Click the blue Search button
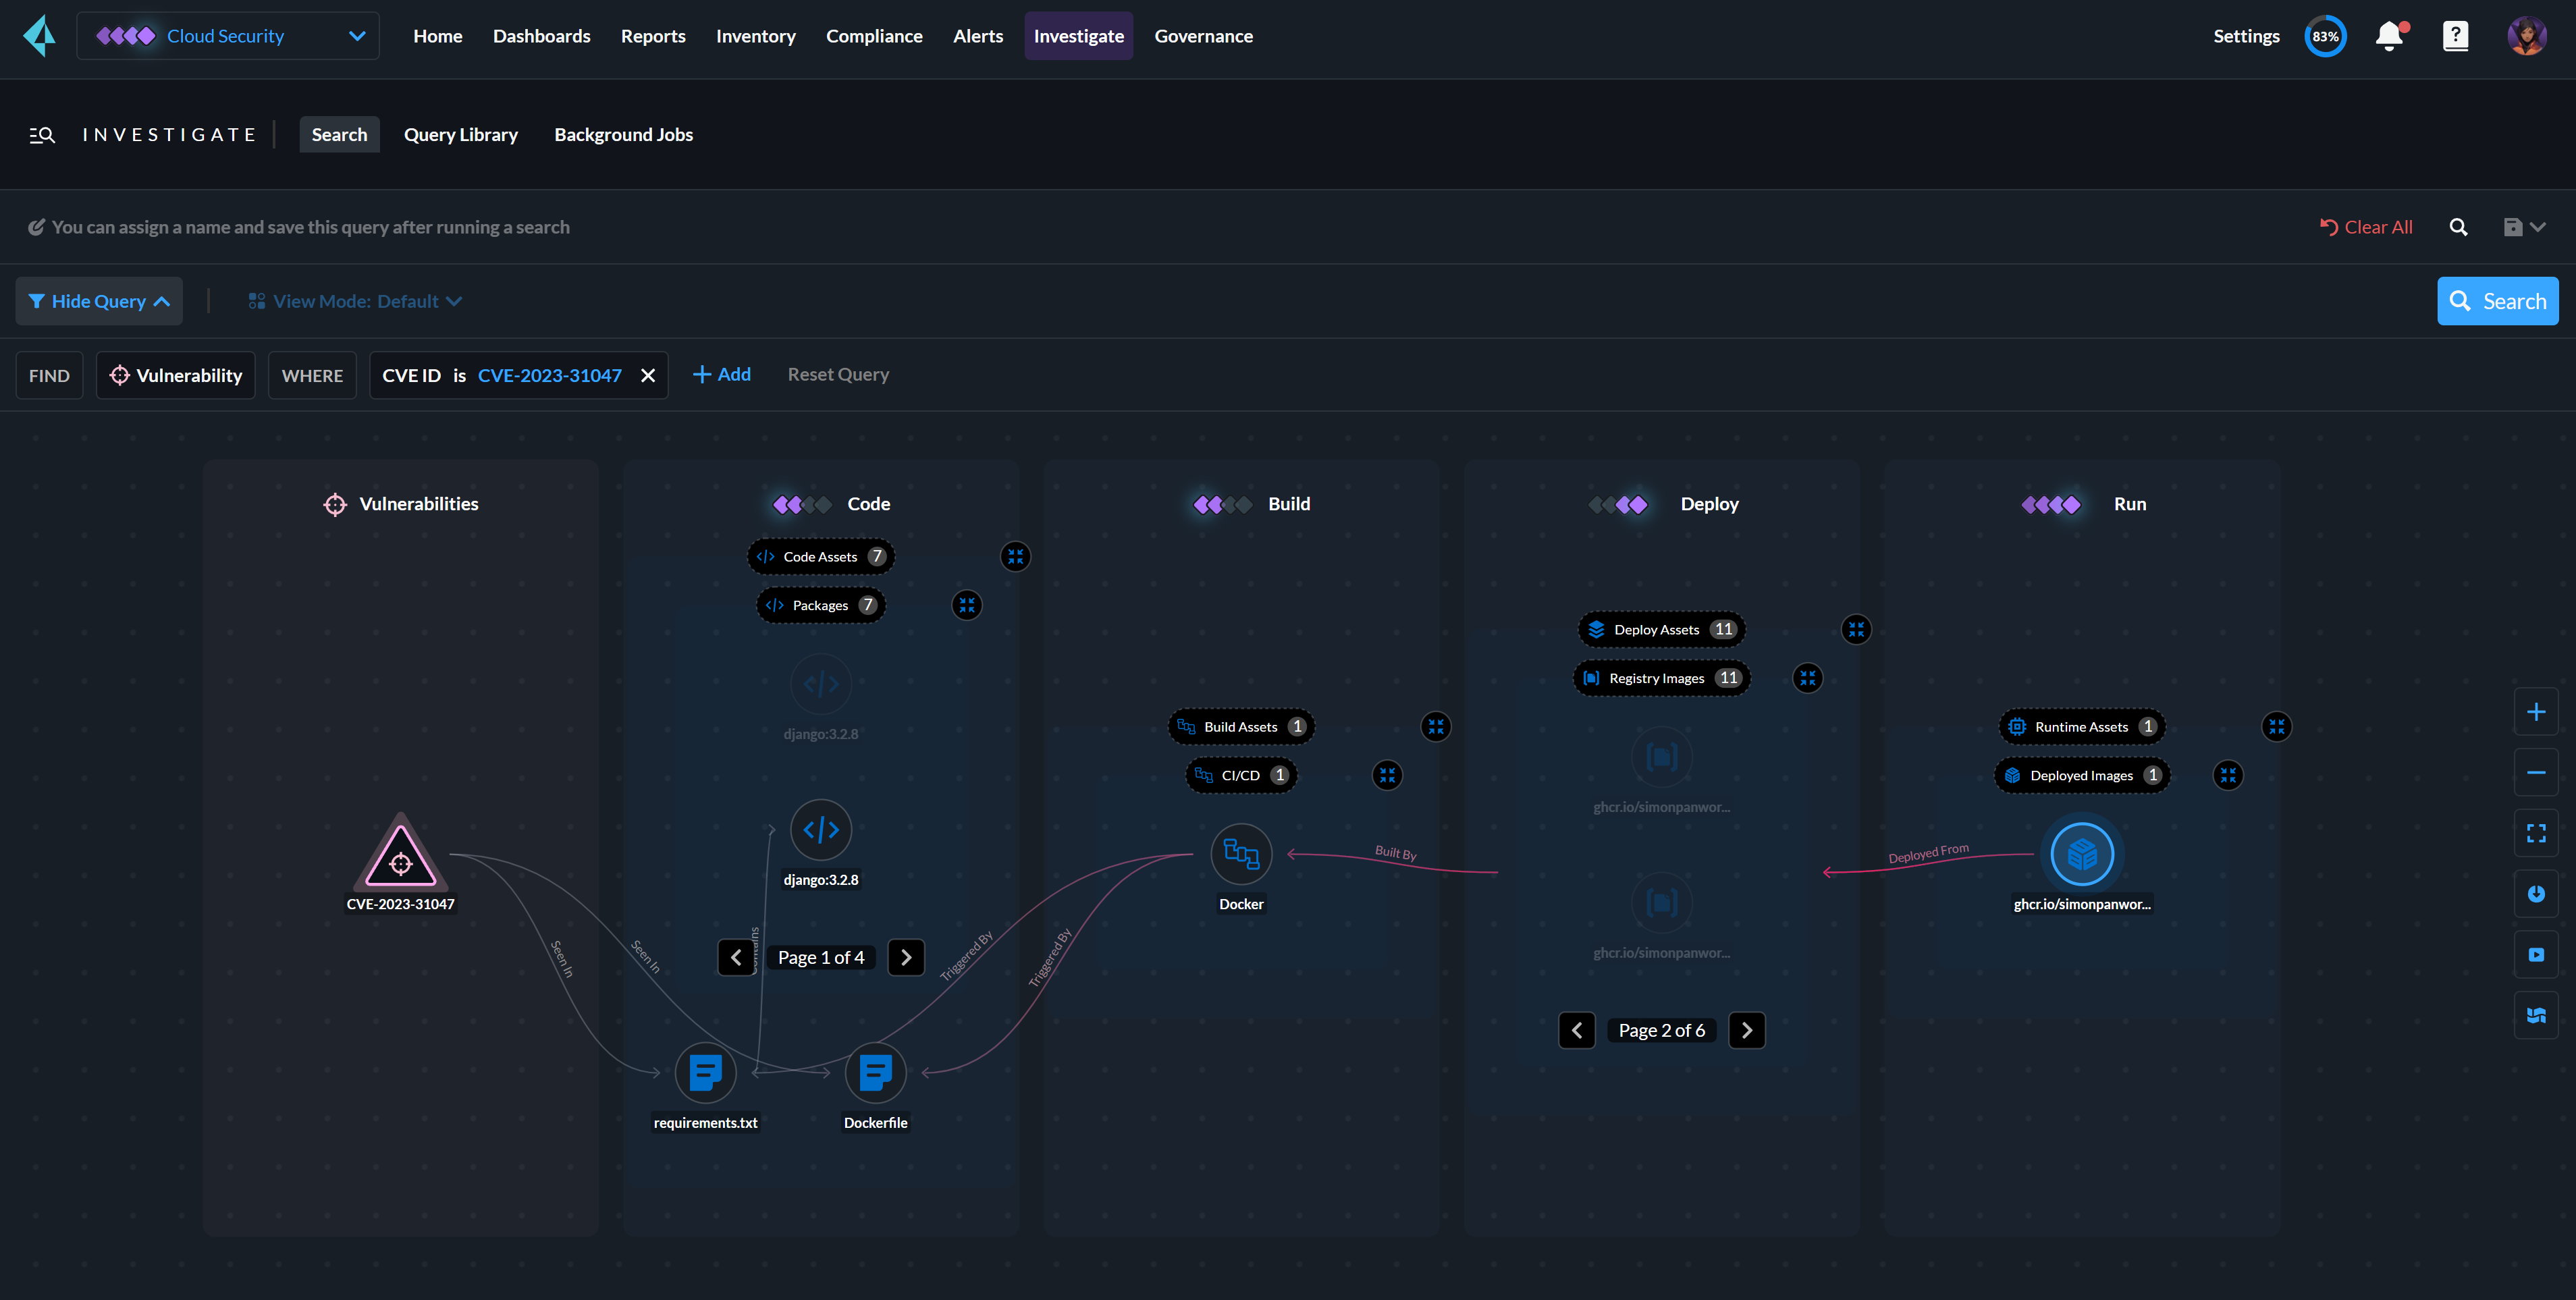The height and width of the screenshot is (1300, 2576). pyautogui.click(x=2498, y=301)
